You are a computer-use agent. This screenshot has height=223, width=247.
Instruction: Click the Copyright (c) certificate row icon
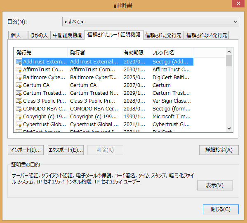19,117
